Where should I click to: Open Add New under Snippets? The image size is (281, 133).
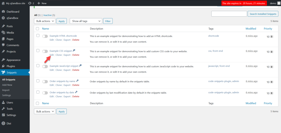coord(7,85)
